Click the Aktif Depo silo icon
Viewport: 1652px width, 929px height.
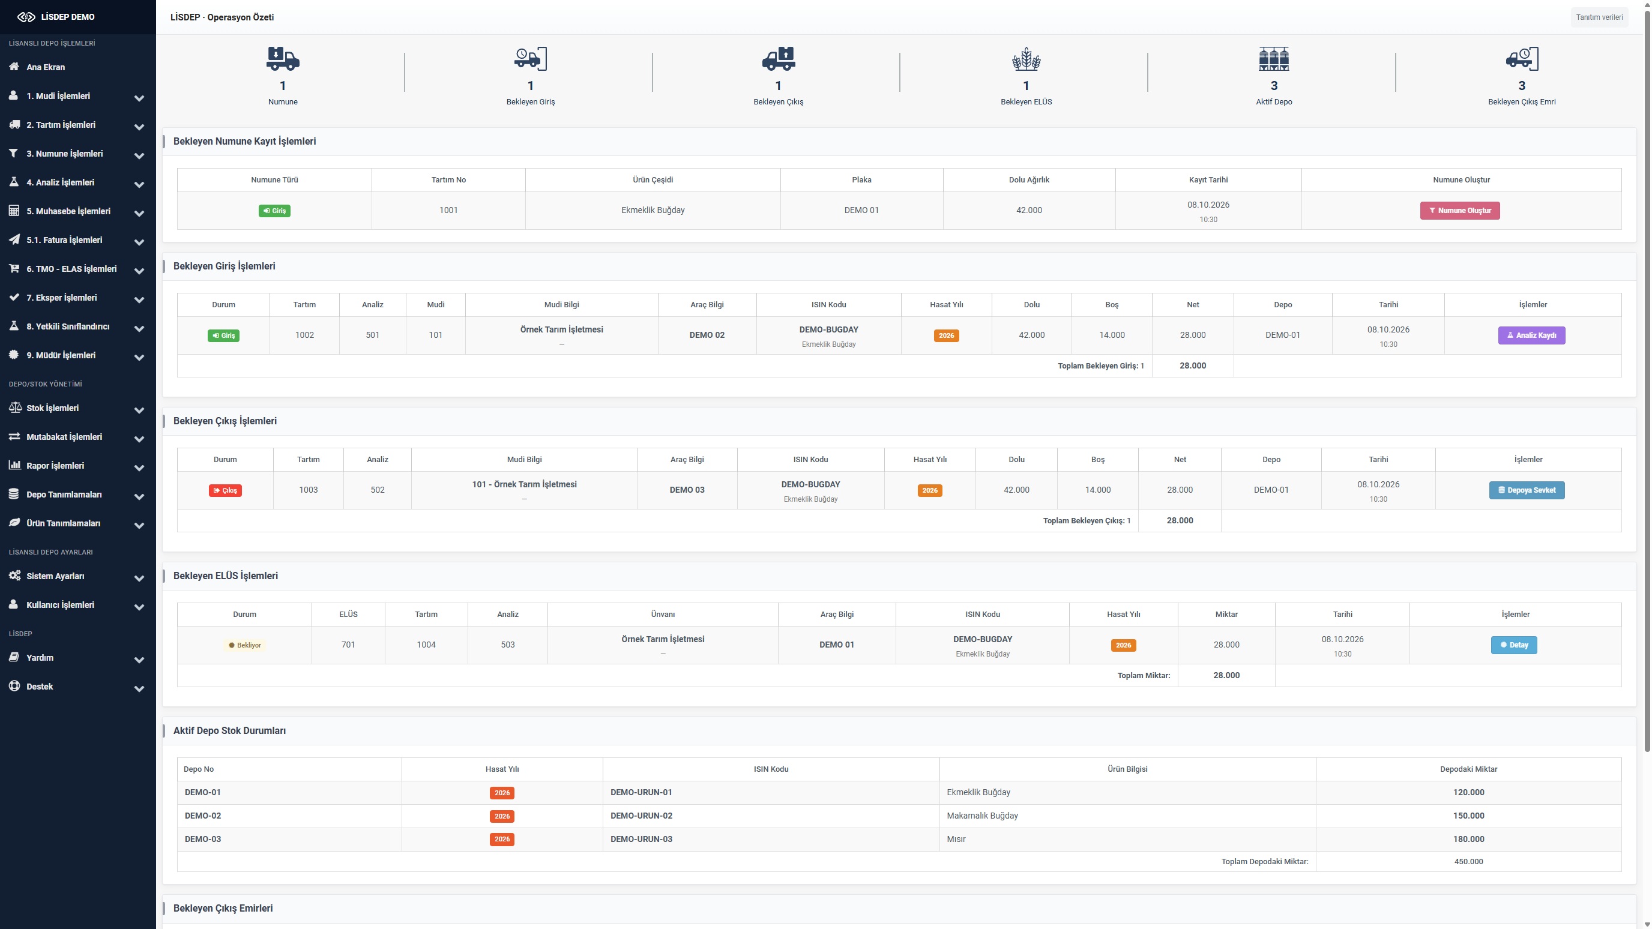[x=1274, y=58]
